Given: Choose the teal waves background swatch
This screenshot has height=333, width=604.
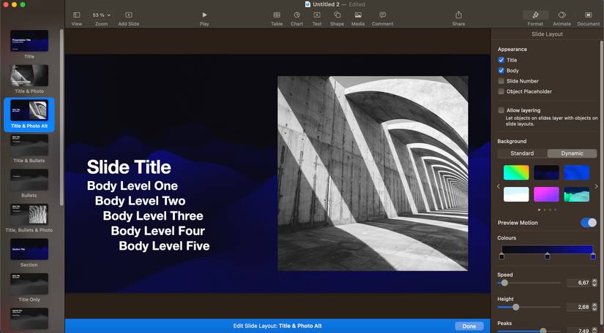Looking at the screenshot, I should 577,194.
